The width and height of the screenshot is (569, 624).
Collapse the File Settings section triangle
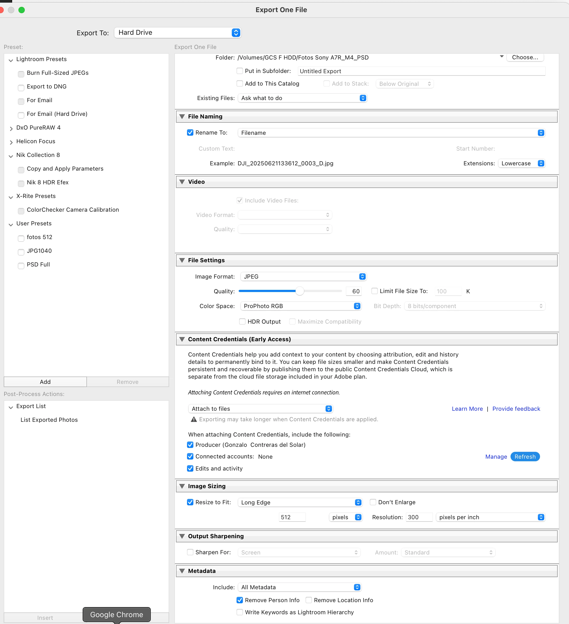(182, 260)
